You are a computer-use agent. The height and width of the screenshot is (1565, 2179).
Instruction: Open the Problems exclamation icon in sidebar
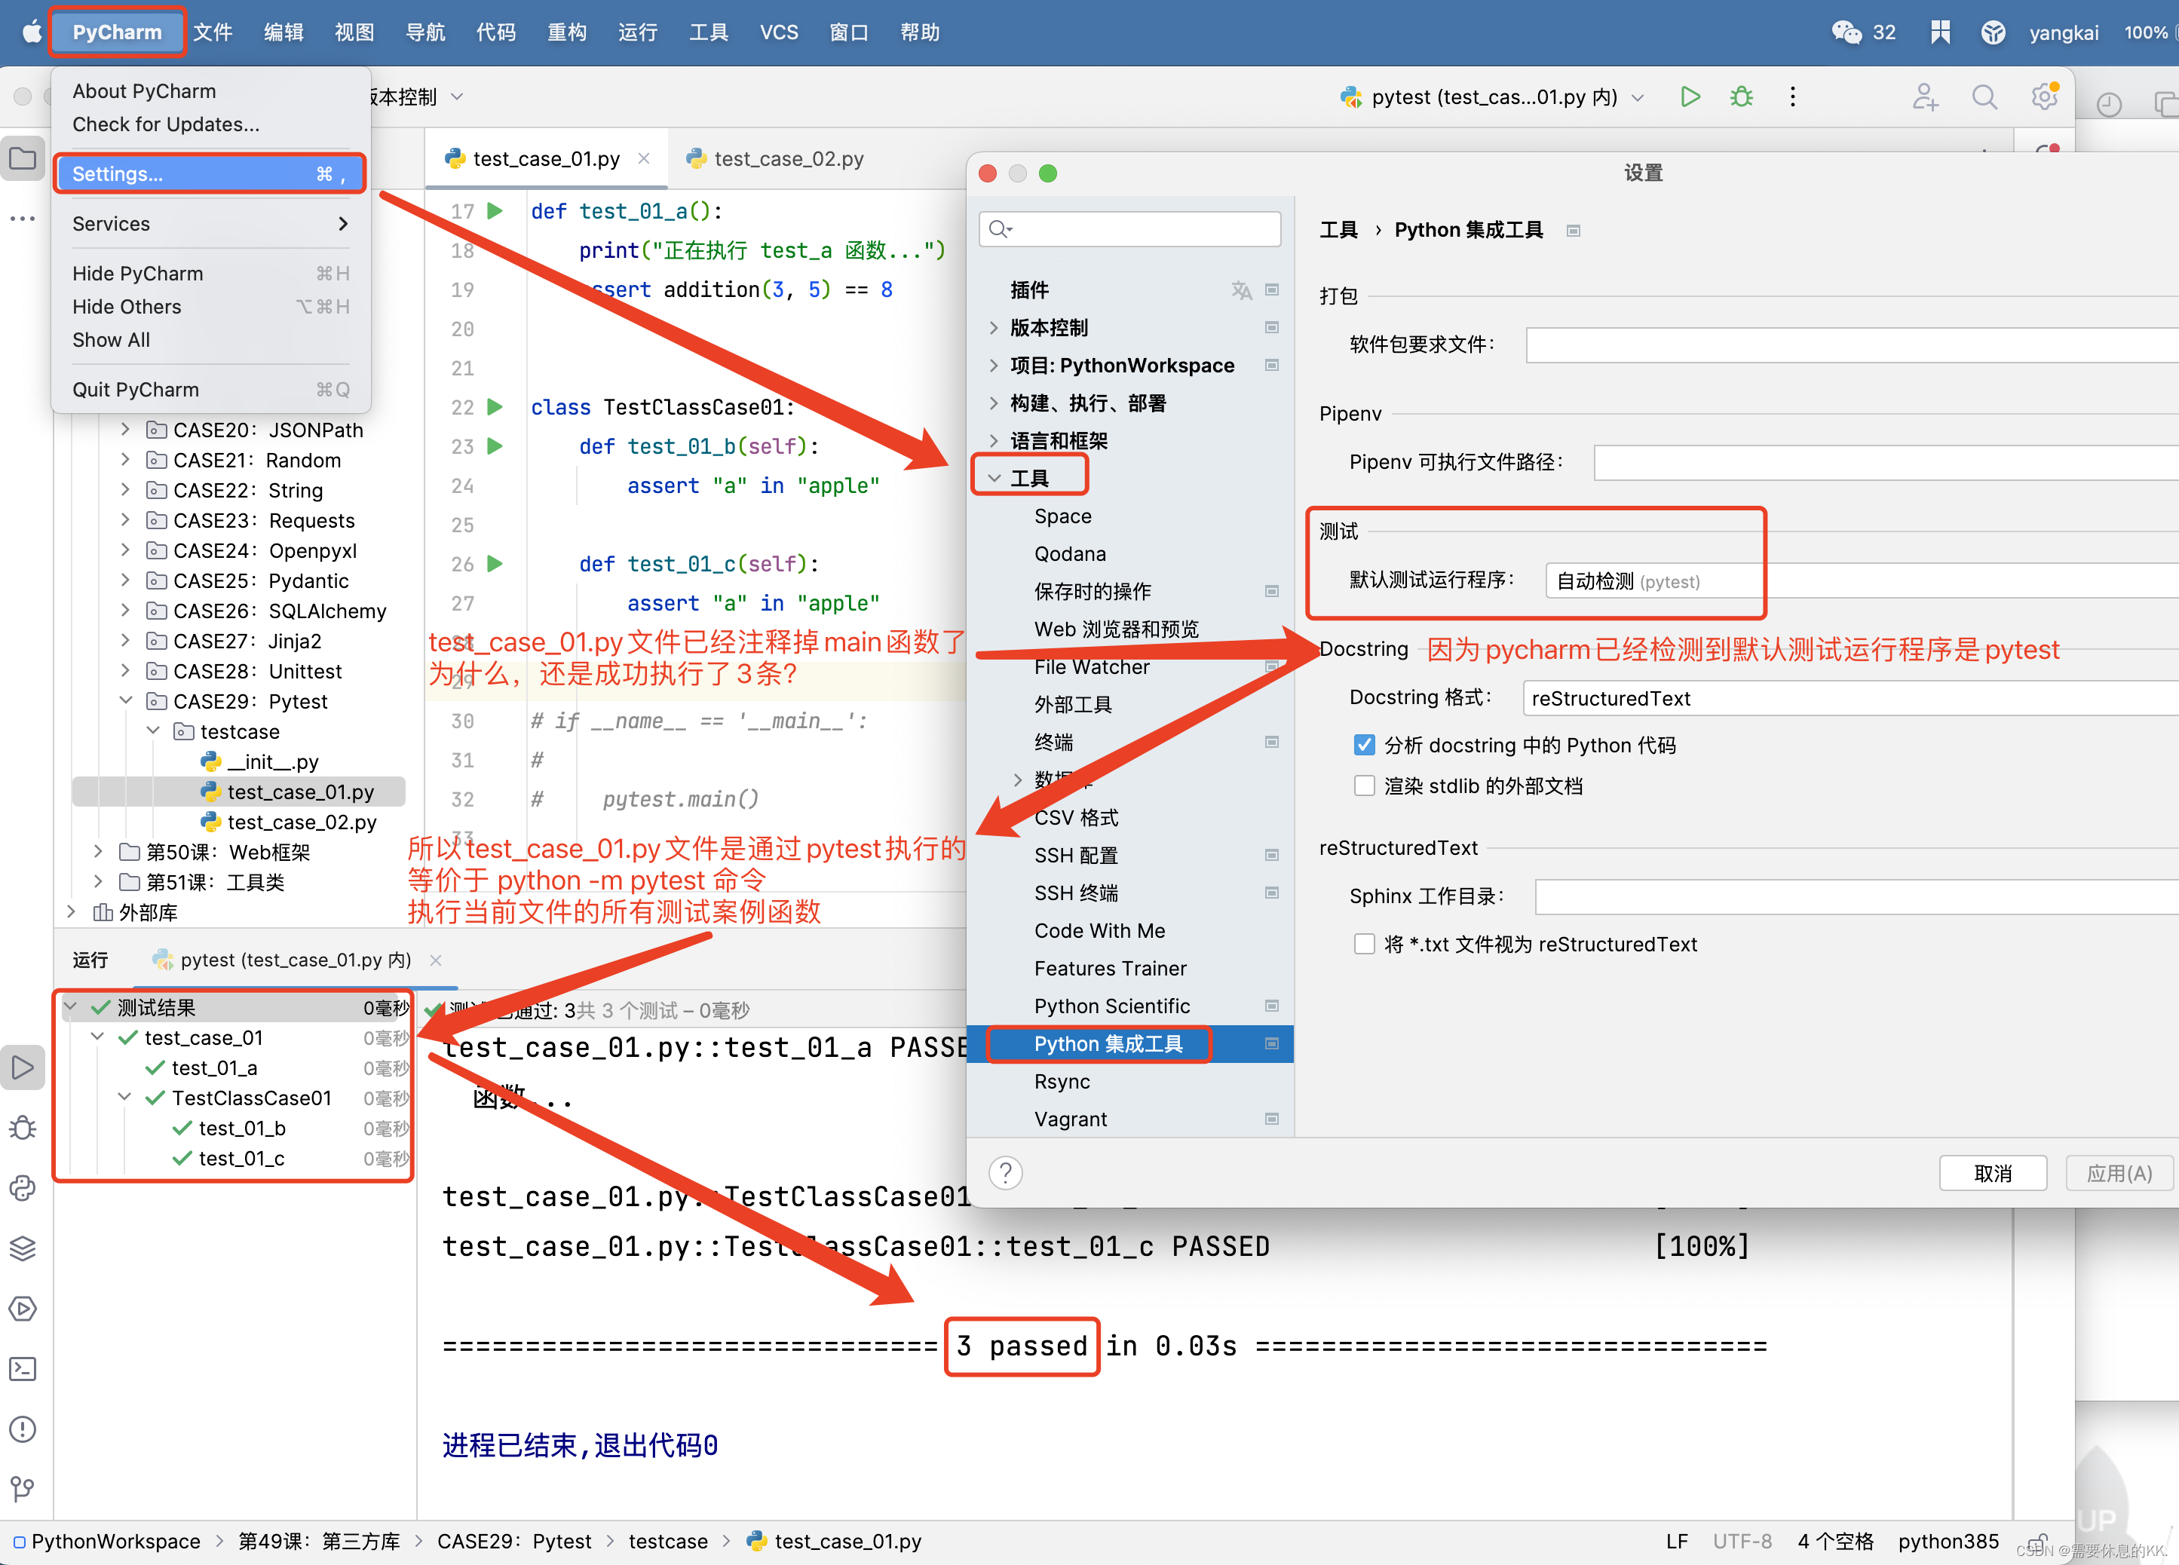pos(23,1429)
